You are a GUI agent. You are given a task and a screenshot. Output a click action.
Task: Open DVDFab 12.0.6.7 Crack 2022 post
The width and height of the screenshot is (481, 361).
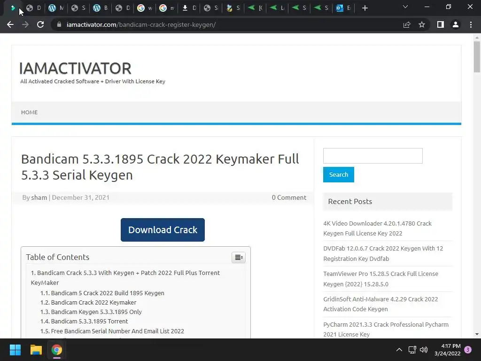pos(383,253)
